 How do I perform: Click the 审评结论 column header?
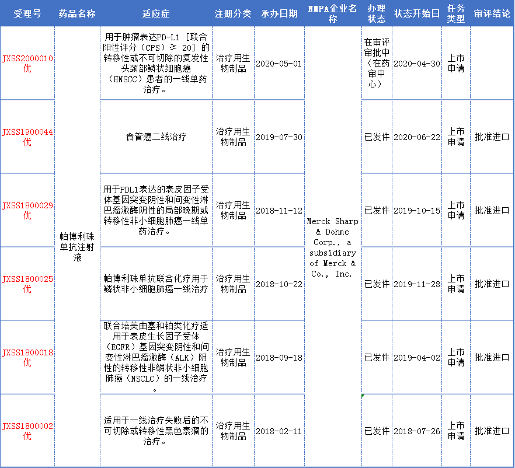point(492,13)
